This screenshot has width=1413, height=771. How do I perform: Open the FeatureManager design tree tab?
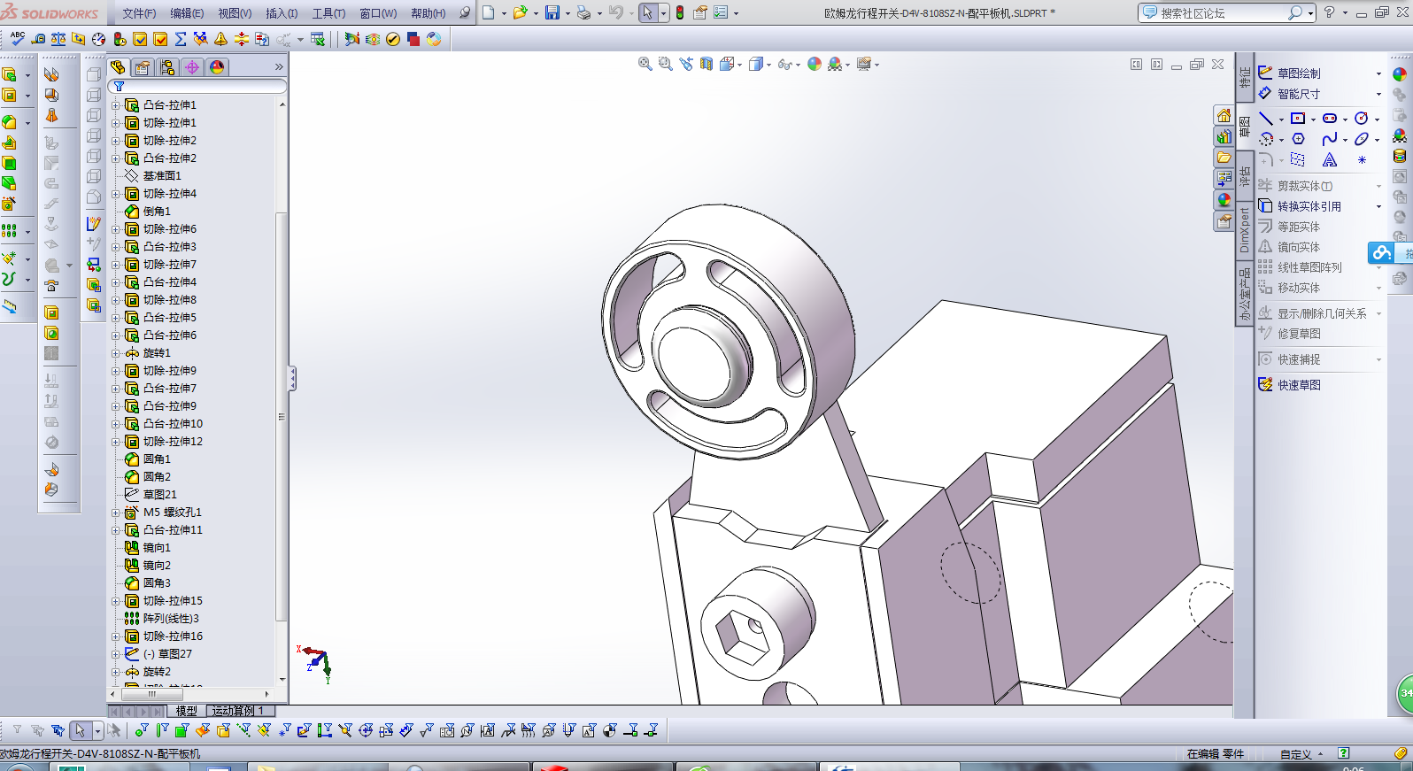coord(118,67)
